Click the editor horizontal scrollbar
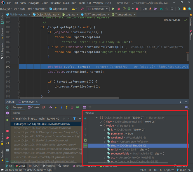Screen dimensions: 193x172 [x=69, y=98]
